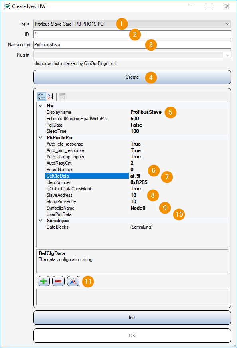Viewport: 237px width, 348px height.
Task: Click the af,9f DefCfgData value
Action: [135, 176]
